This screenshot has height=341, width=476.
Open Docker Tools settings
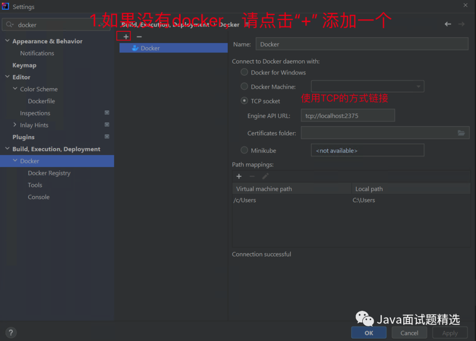tap(35, 185)
